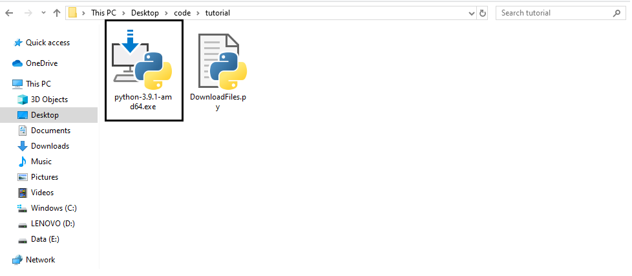Open OneDrive from the navigation pane
The image size is (632, 276).
pos(41,63)
